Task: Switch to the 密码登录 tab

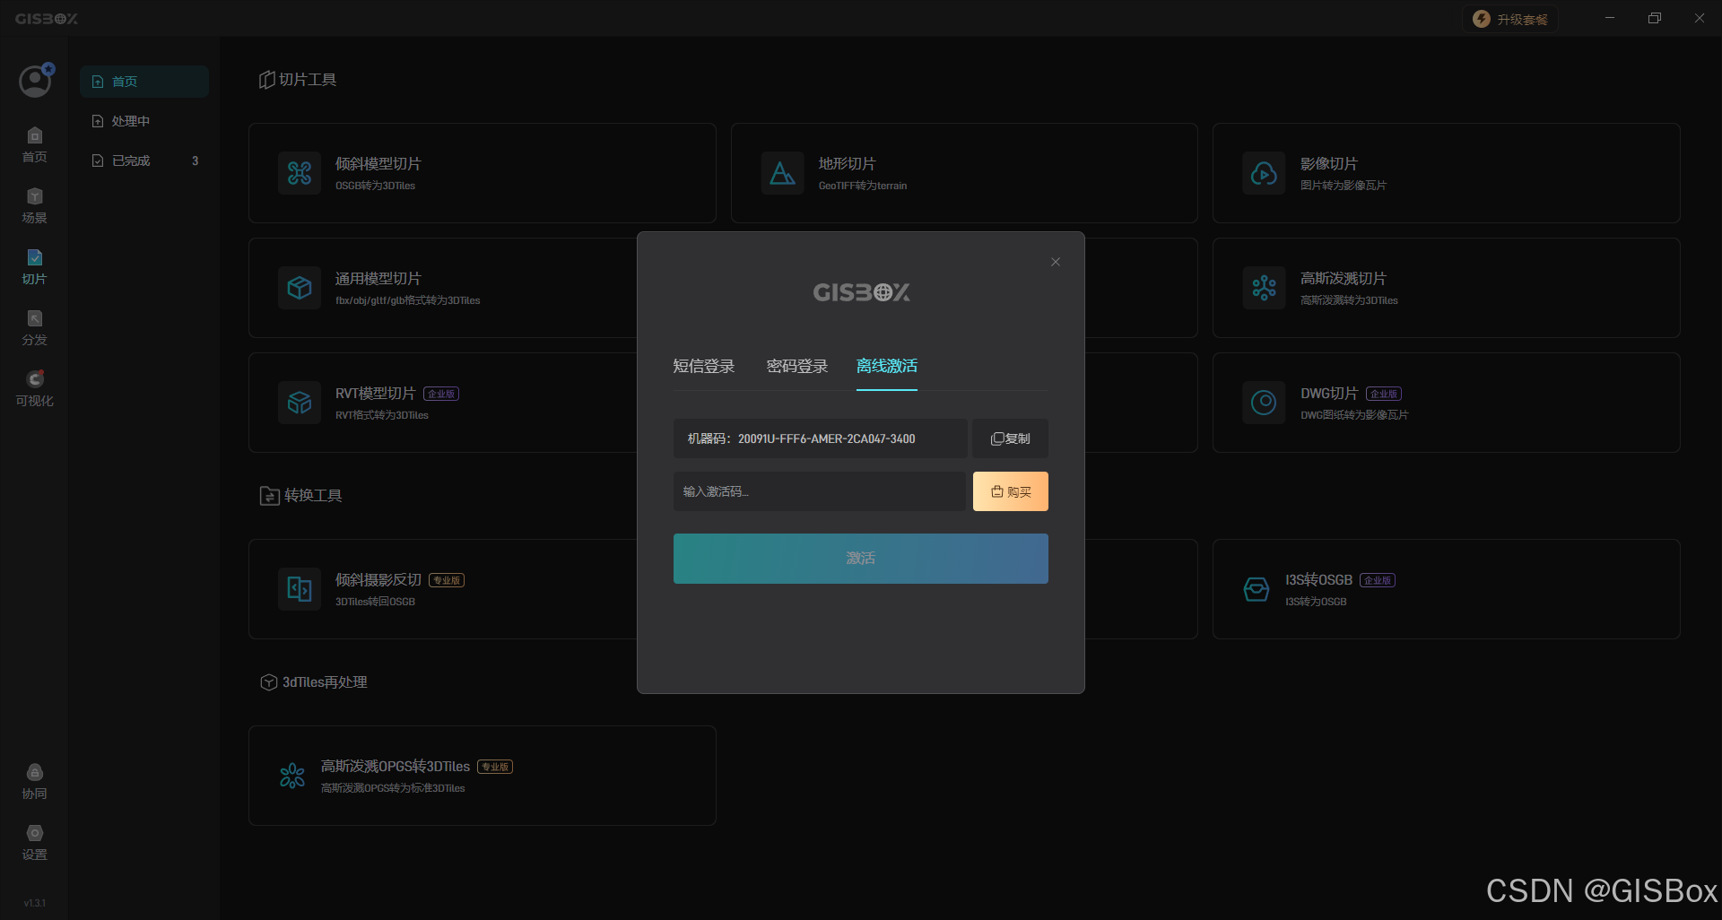Action: 797,366
